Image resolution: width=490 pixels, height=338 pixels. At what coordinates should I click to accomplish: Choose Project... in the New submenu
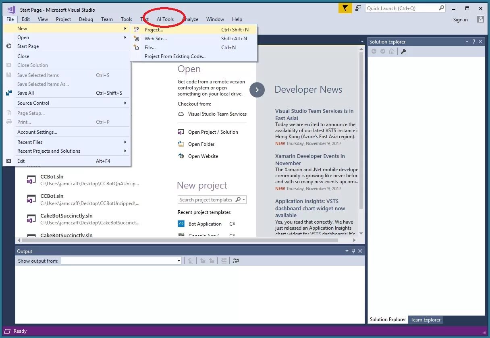[193, 29]
